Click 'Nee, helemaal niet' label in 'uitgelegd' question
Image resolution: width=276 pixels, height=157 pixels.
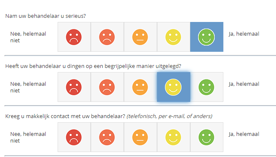[28, 87]
